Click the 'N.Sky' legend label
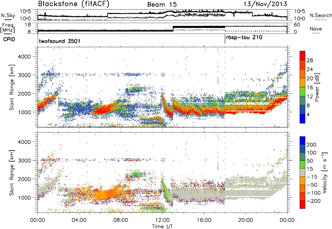 pyautogui.click(x=8, y=15)
